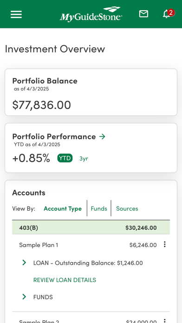The height and width of the screenshot is (323, 182).
Task: Toggle performance to YTD
Action: coord(65,158)
